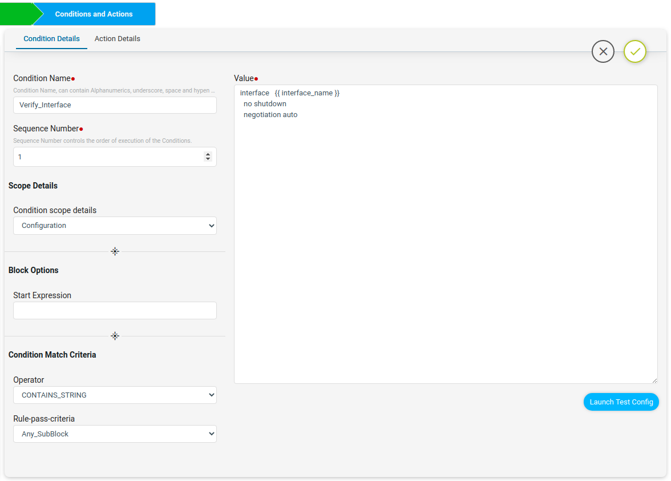671x481 pixels.
Task: Click collapse icon above Block Options
Action: [115, 251]
